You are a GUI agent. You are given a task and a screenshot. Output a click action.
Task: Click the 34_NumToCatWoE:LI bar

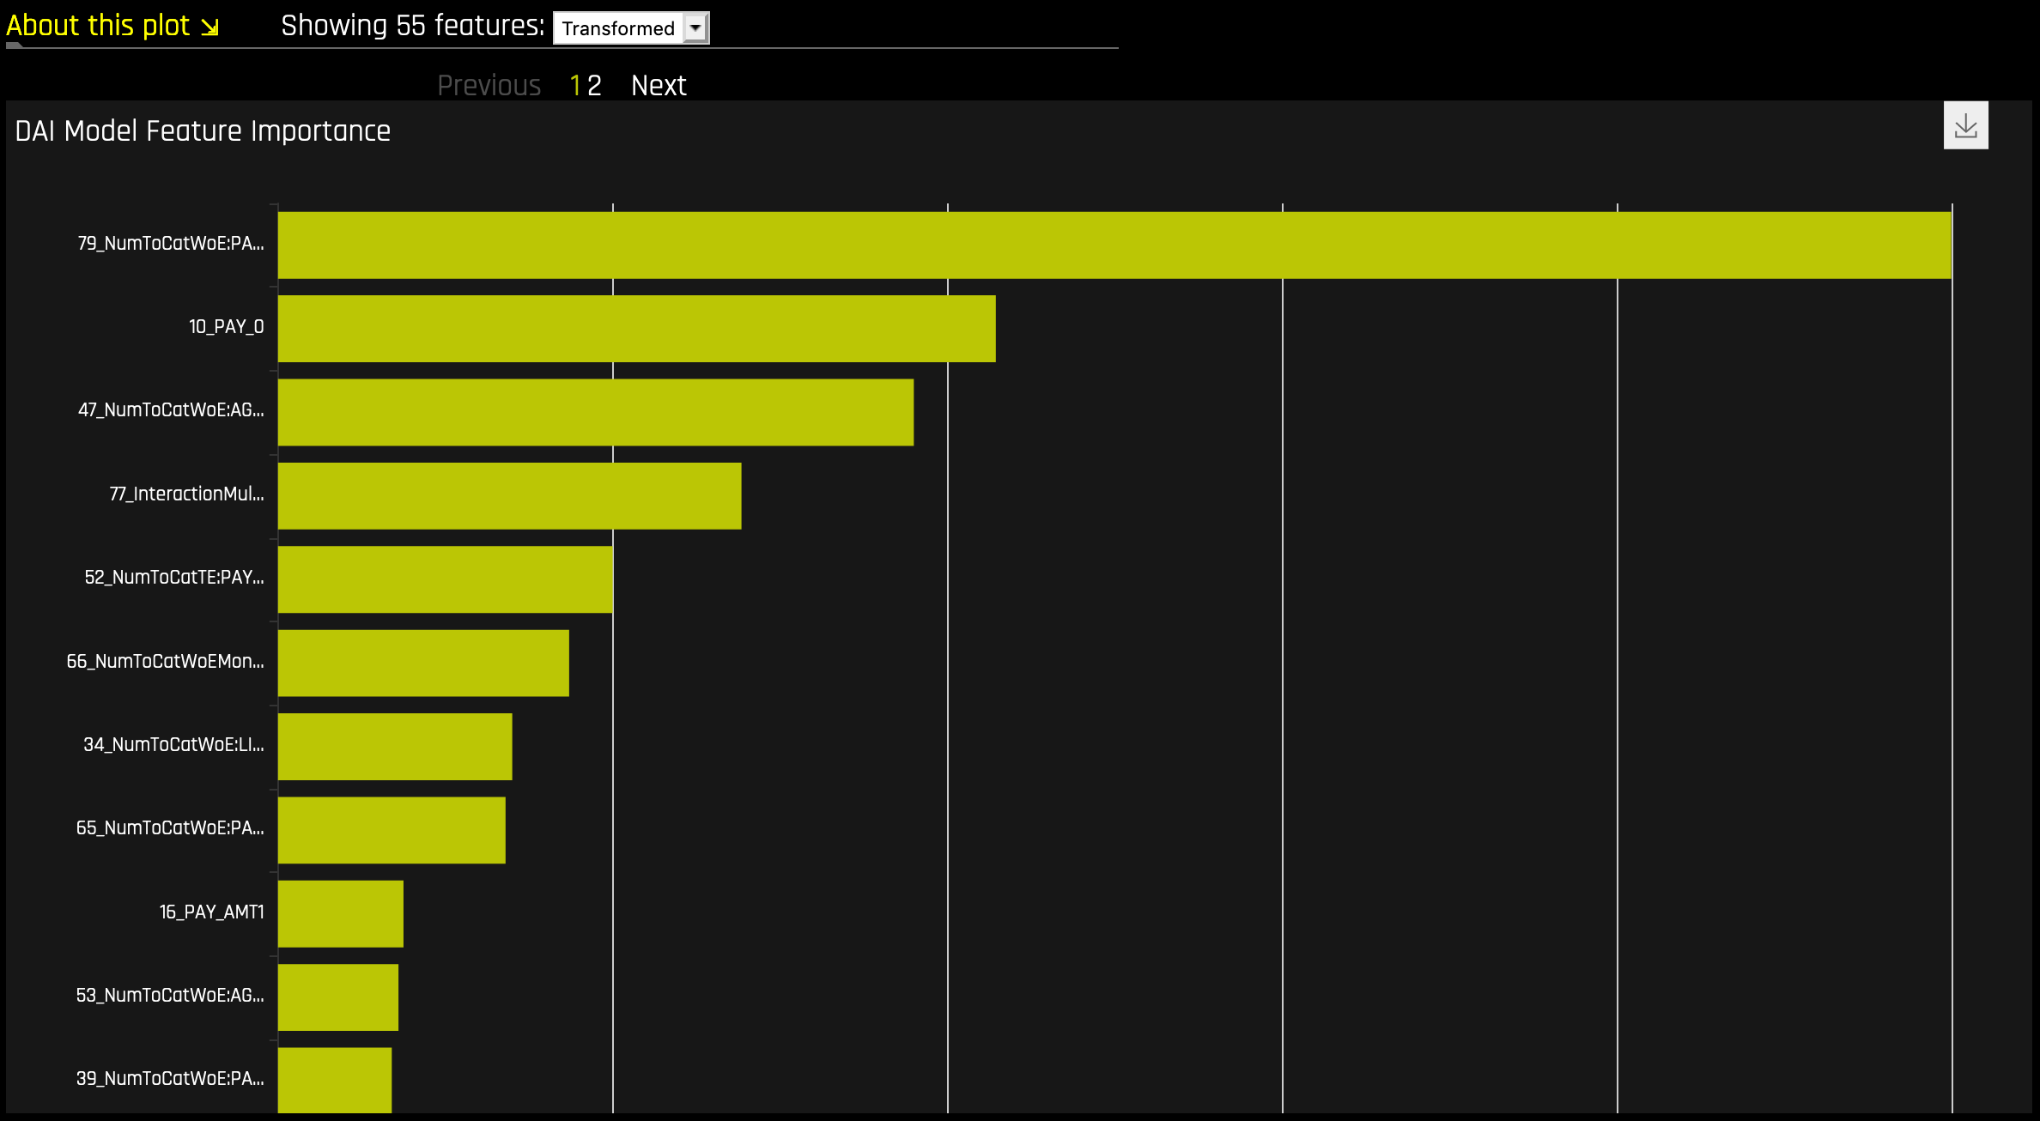point(395,746)
